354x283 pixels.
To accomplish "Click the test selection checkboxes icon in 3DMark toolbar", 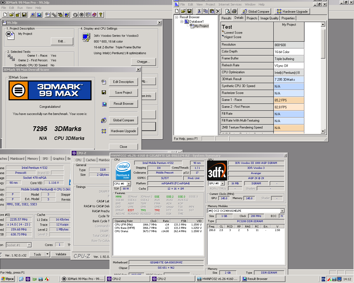I will (x=54, y=15).
